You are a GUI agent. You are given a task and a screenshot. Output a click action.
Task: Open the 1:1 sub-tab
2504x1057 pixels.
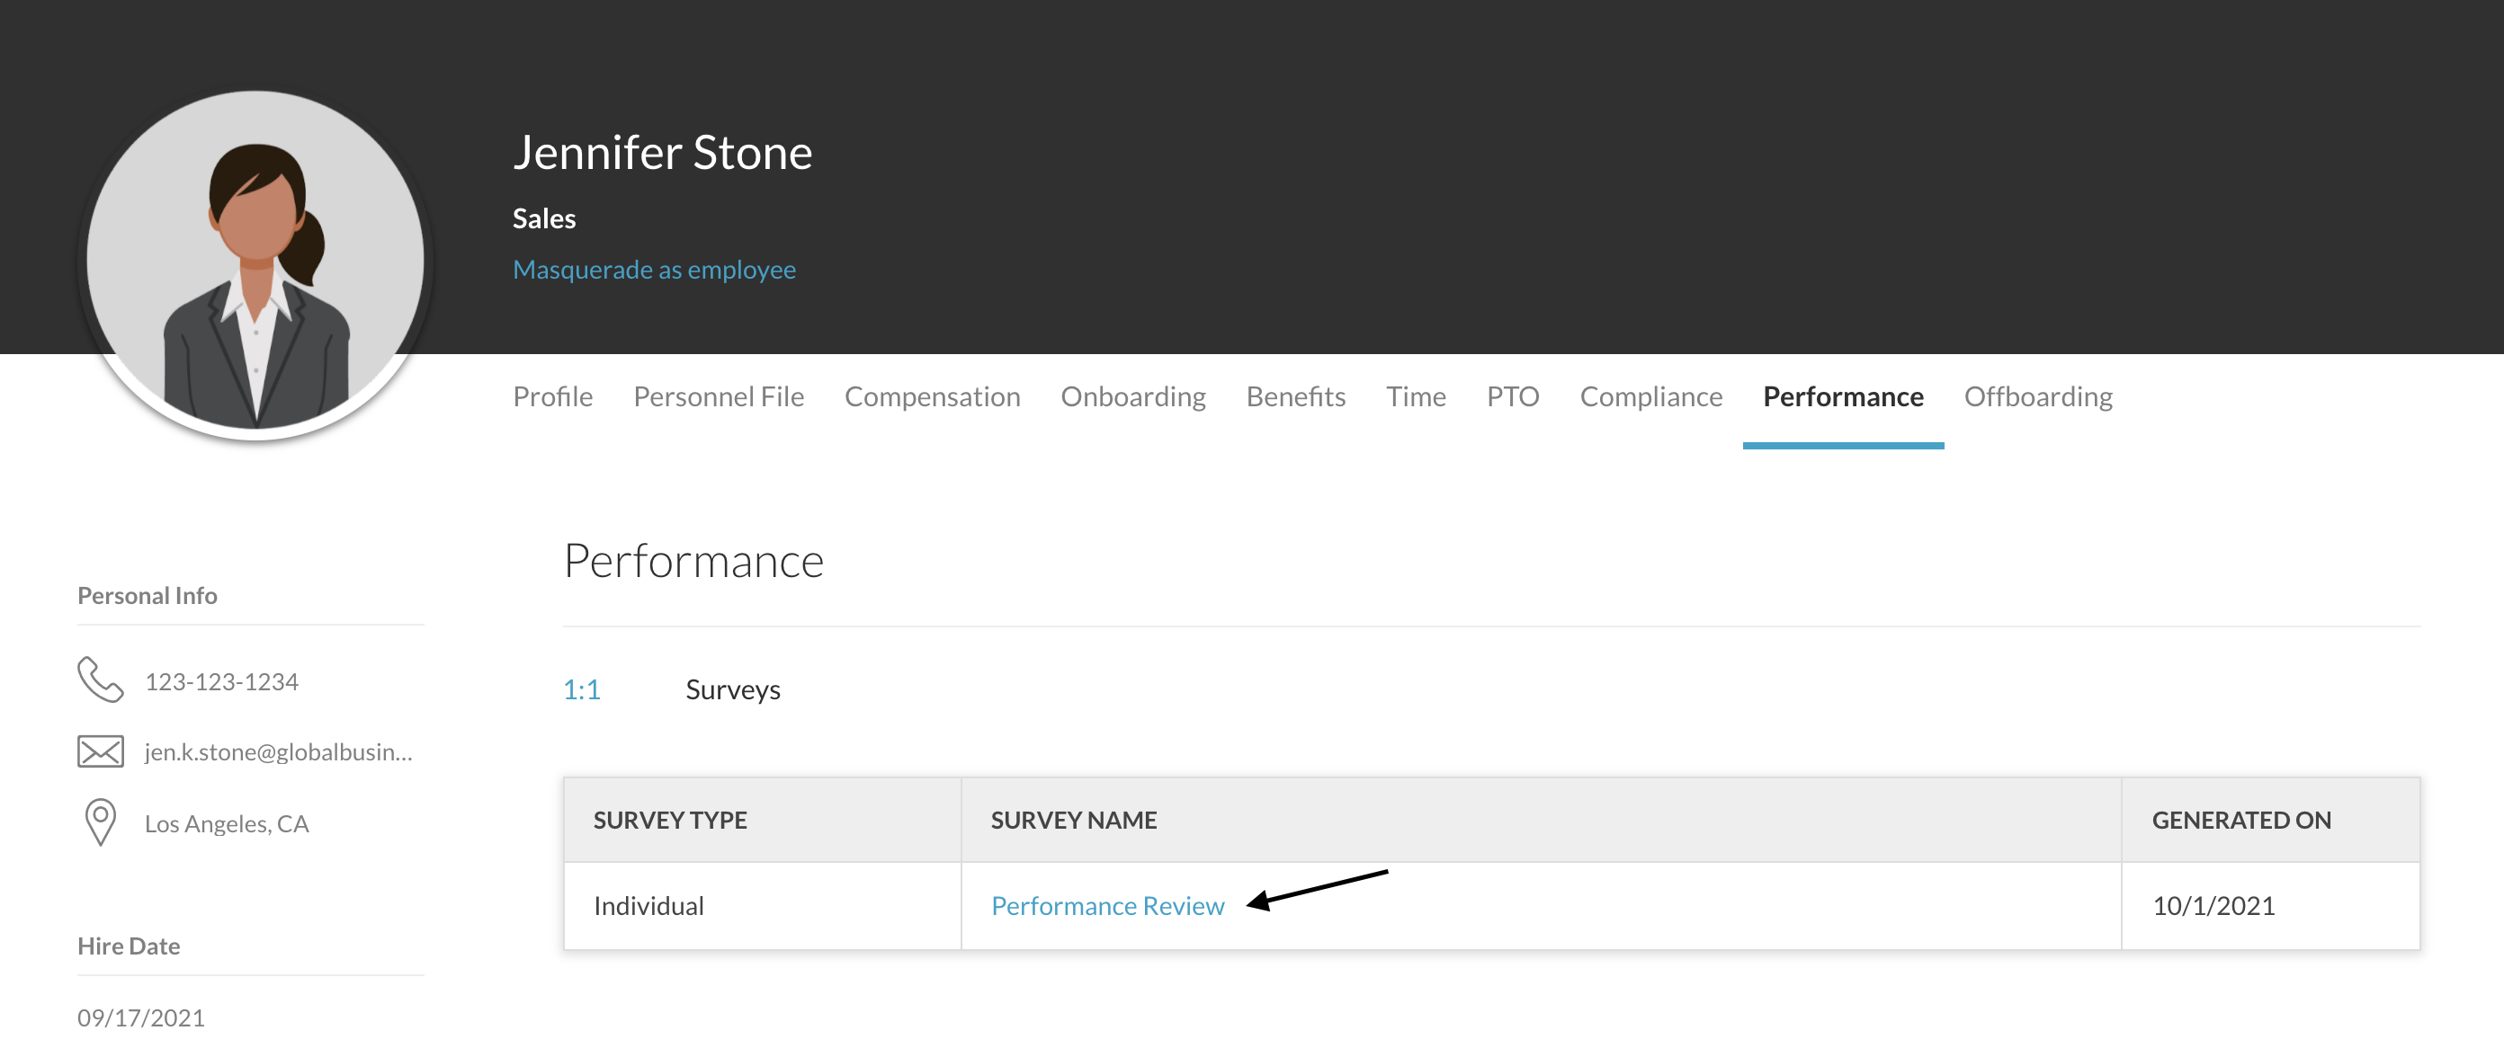[581, 688]
